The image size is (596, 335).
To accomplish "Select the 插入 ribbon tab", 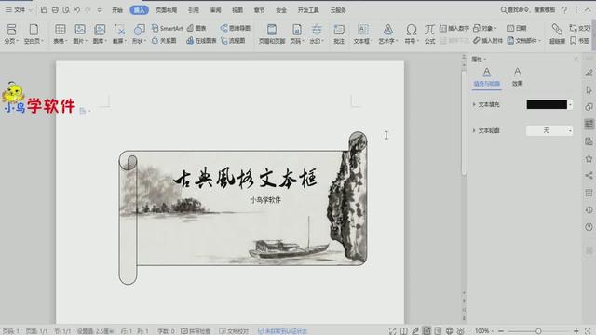I will [139, 10].
